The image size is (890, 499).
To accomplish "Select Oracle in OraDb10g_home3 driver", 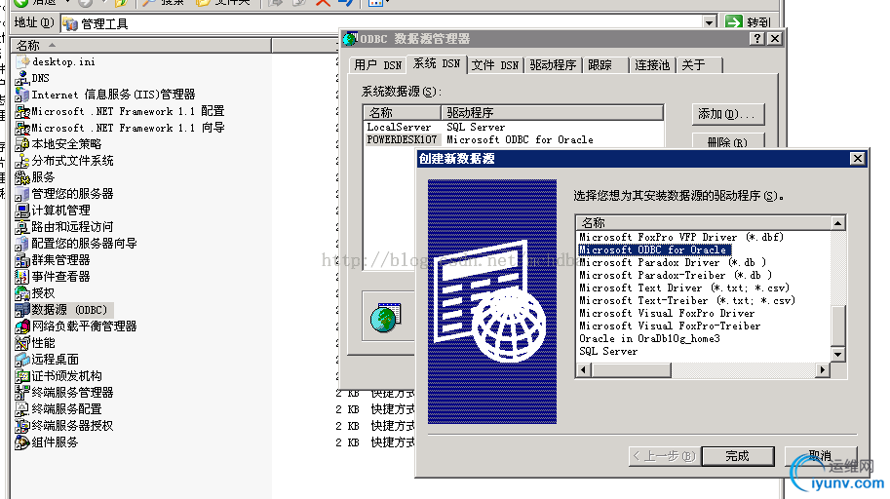I will (x=649, y=339).
